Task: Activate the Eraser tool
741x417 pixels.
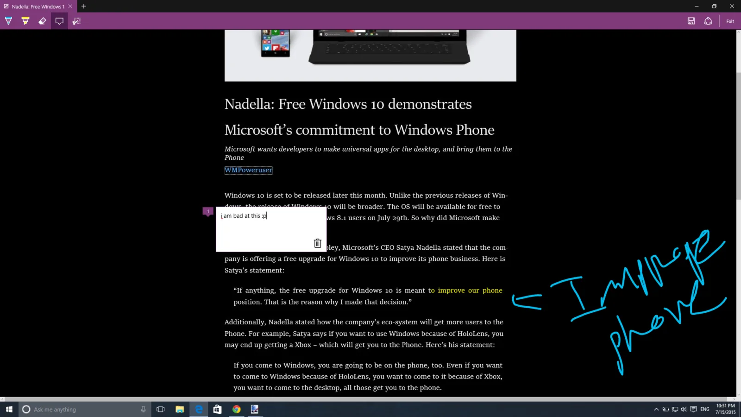Action: click(x=42, y=21)
